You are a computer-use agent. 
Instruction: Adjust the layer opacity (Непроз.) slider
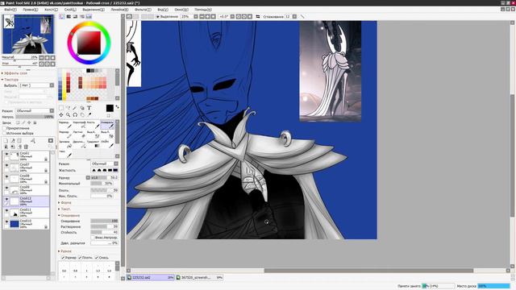point(35,117)
